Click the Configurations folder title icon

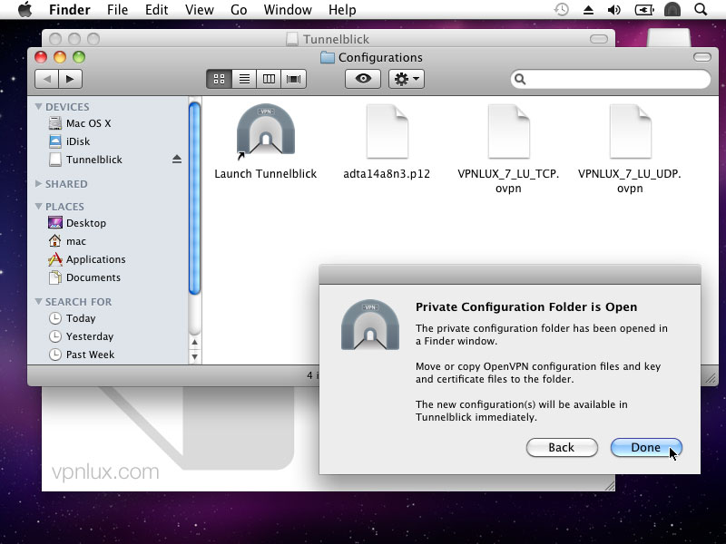point(328,57)
